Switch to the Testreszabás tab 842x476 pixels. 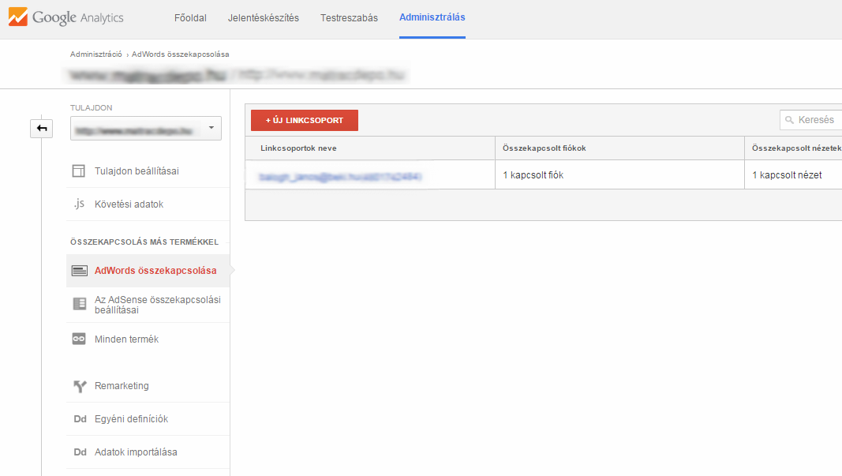(349, 17)
